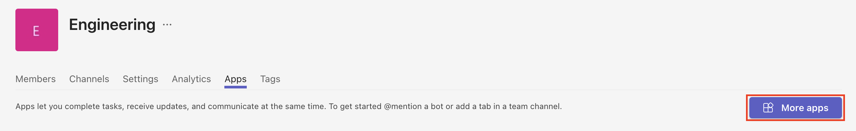Click the apps grid icon in More apps
Image resolution: width=856 pixels, height=131 pixels.
[768, 108]
